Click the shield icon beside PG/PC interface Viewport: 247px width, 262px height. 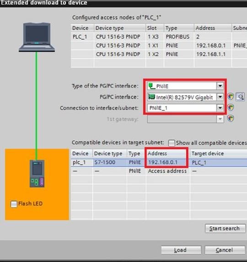click(x=231, y=97)
